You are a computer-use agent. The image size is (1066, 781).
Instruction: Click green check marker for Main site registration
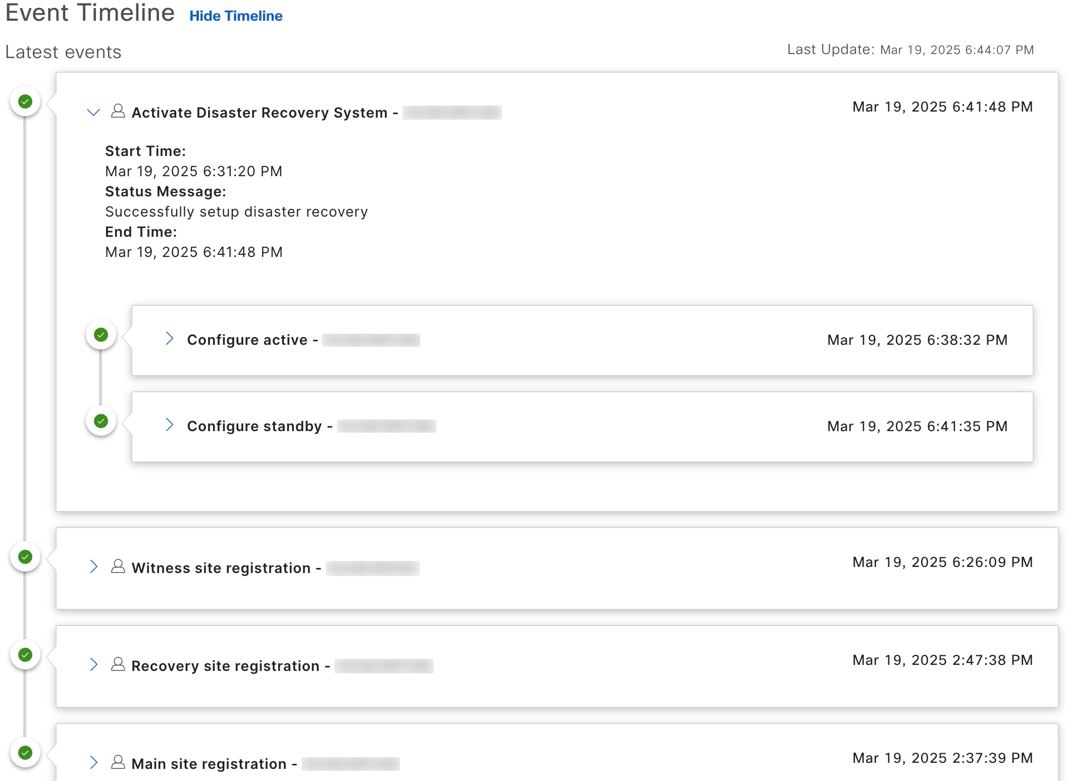pyautogui.click(x=25, y=753)
